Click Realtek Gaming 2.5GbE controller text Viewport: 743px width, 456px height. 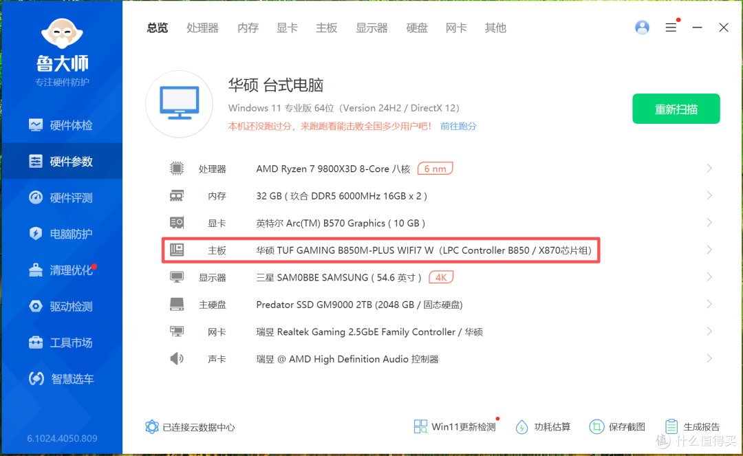coord(369,332)
